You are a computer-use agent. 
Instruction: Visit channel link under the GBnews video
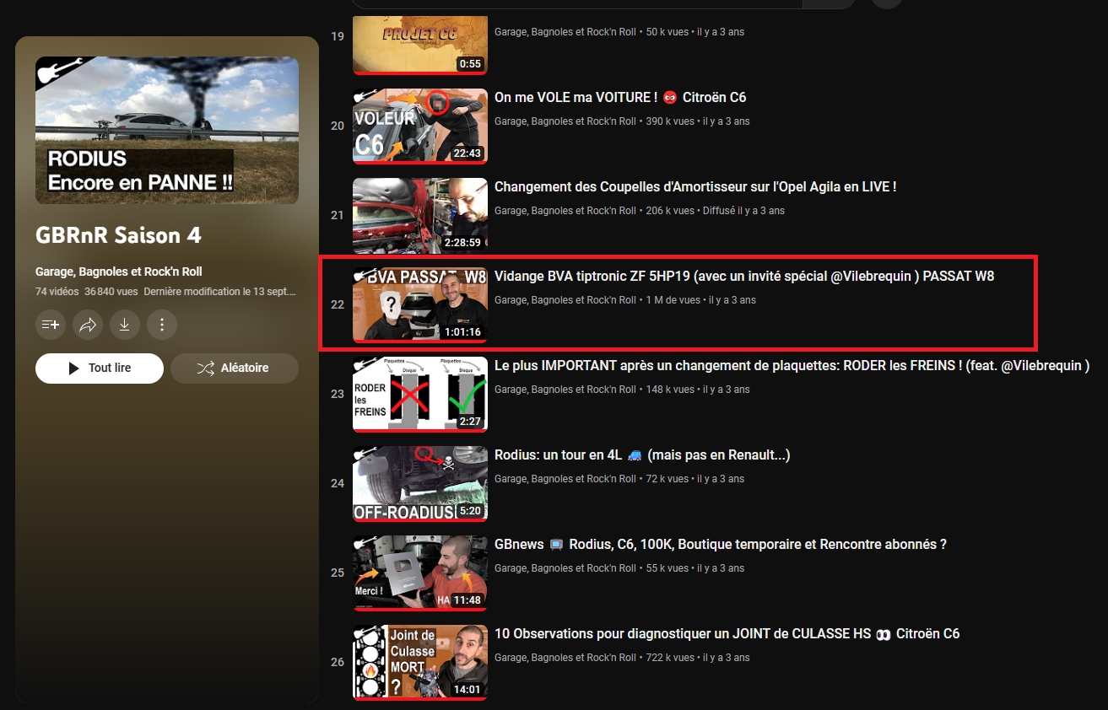[x=565, y=568]
